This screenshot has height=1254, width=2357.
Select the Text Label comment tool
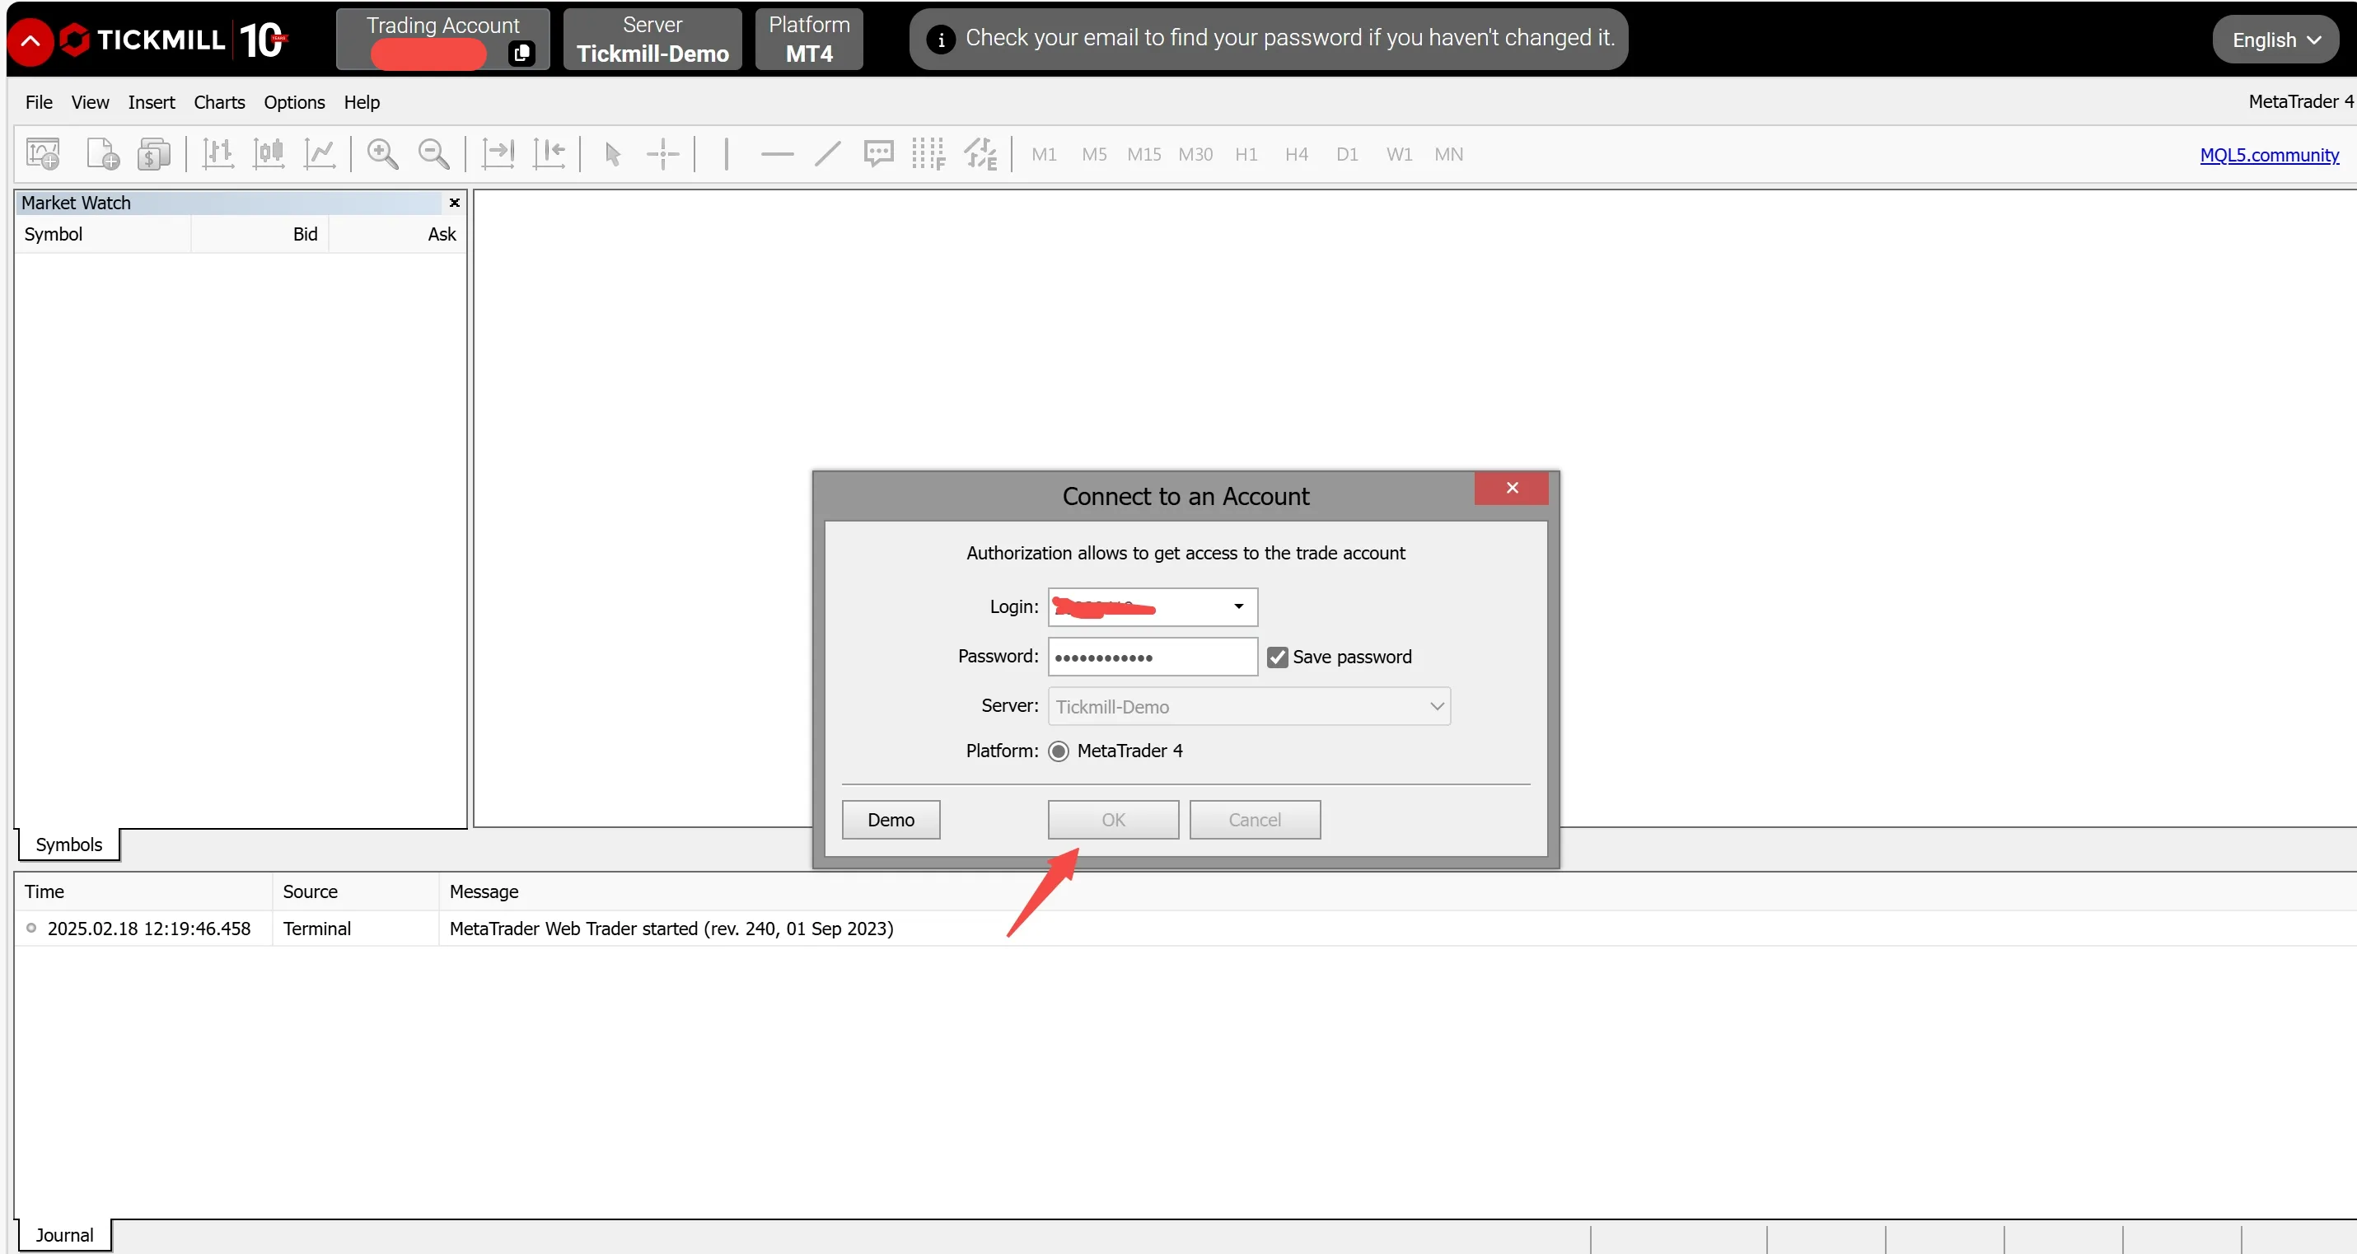coord(878,154)
